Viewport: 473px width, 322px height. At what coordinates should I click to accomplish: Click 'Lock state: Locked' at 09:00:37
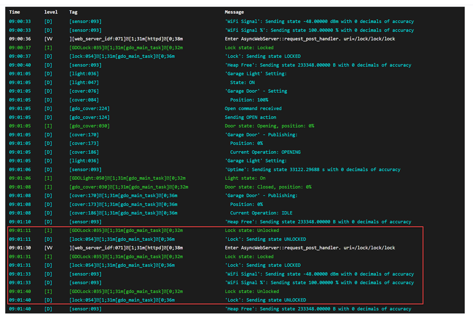click(249, 47)
